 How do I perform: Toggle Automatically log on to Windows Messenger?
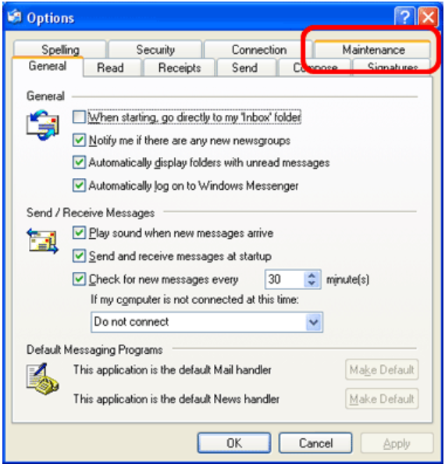(x=79, y=185)
